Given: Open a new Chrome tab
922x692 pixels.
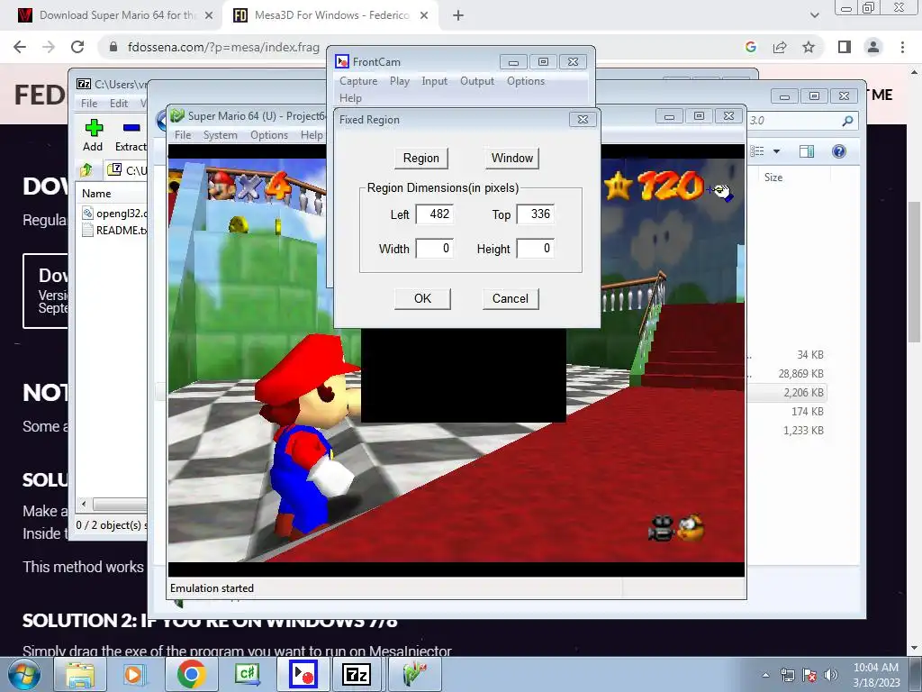Looking at the screenshot, I should click(458, 15).
